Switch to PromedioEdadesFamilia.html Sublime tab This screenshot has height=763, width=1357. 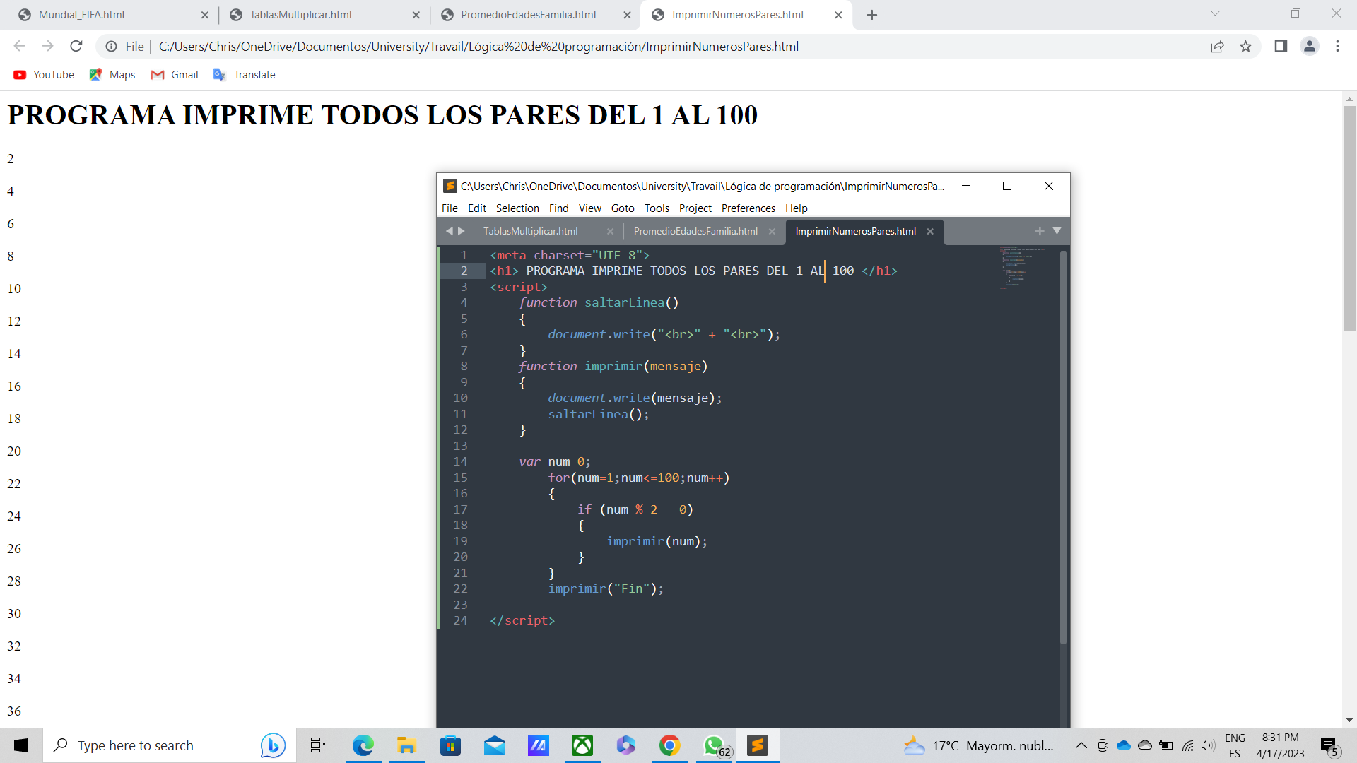(695, 231)
